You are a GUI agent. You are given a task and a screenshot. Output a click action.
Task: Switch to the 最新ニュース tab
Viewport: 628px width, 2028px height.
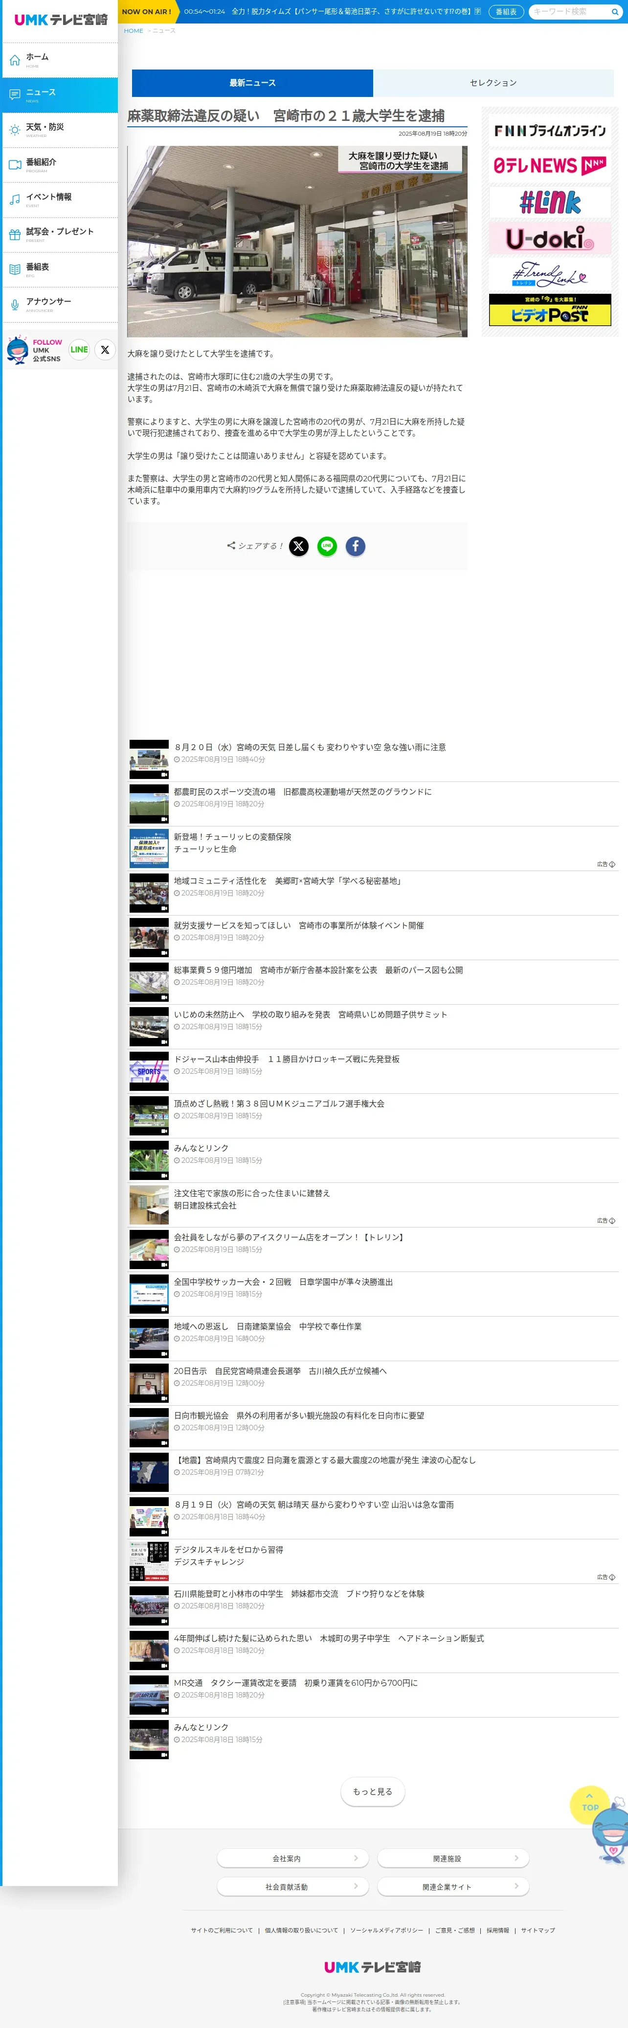pos(252,83)
